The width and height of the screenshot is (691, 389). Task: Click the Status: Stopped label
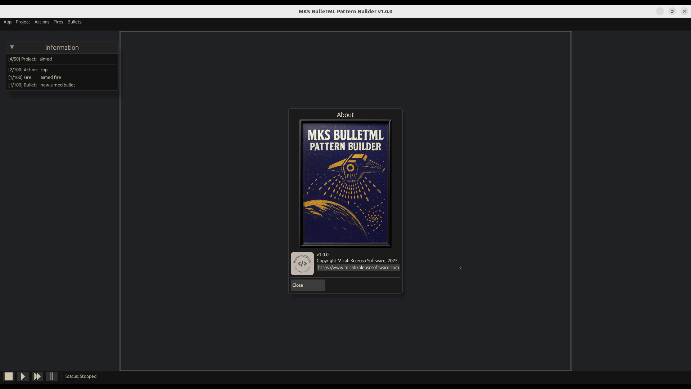point(80,376)
